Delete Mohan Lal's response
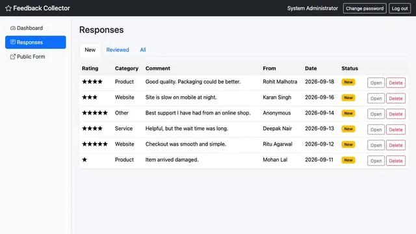 (x=396, y=161)
